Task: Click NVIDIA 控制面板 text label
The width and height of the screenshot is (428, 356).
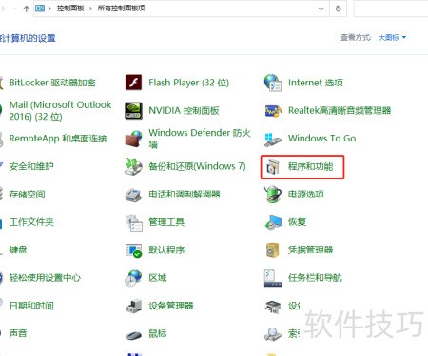Action: [x=184, y=110]
